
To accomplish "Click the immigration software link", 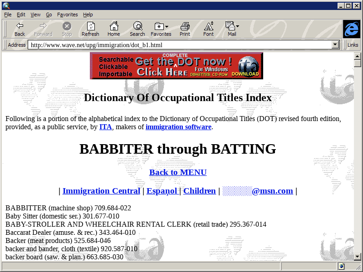I will point(178,127).
